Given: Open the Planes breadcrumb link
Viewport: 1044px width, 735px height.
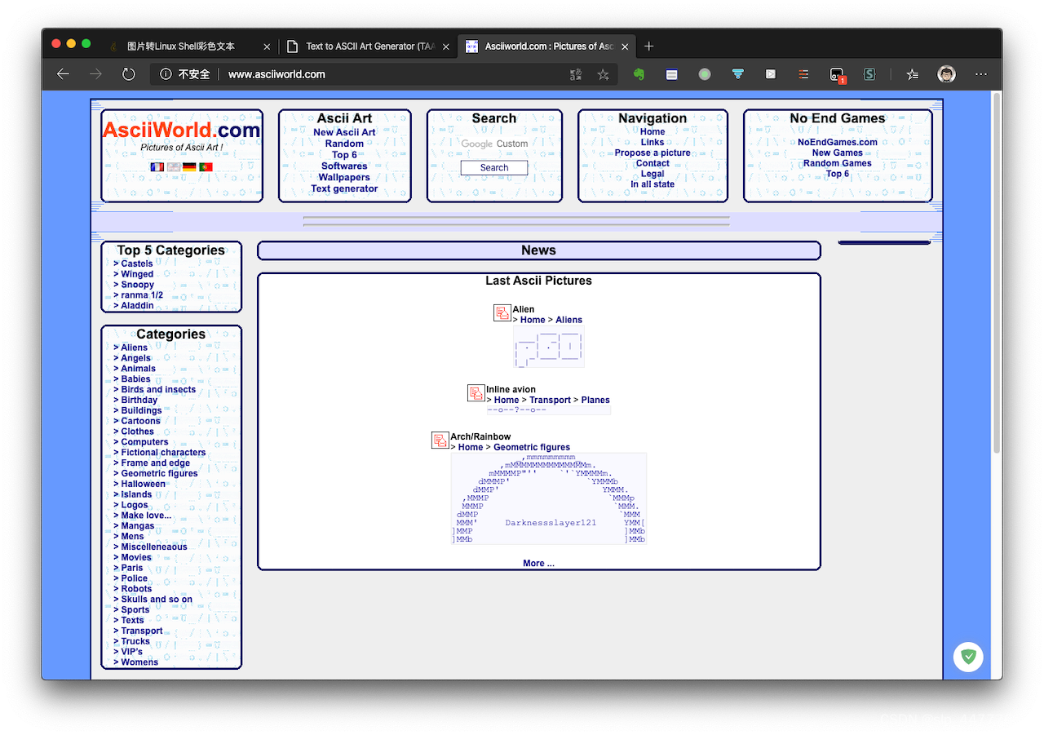Looking at the screenshot, I should point(595,400).
